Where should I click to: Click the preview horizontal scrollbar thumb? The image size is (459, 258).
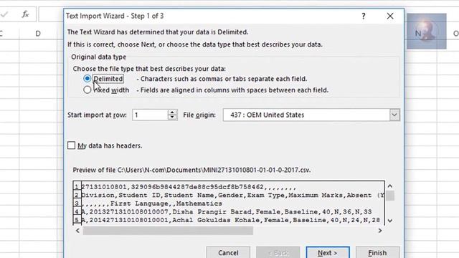(x=168, y=231)
